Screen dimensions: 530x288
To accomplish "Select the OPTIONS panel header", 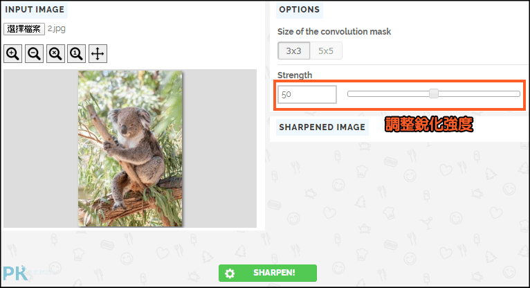I will tap(300, 10).
